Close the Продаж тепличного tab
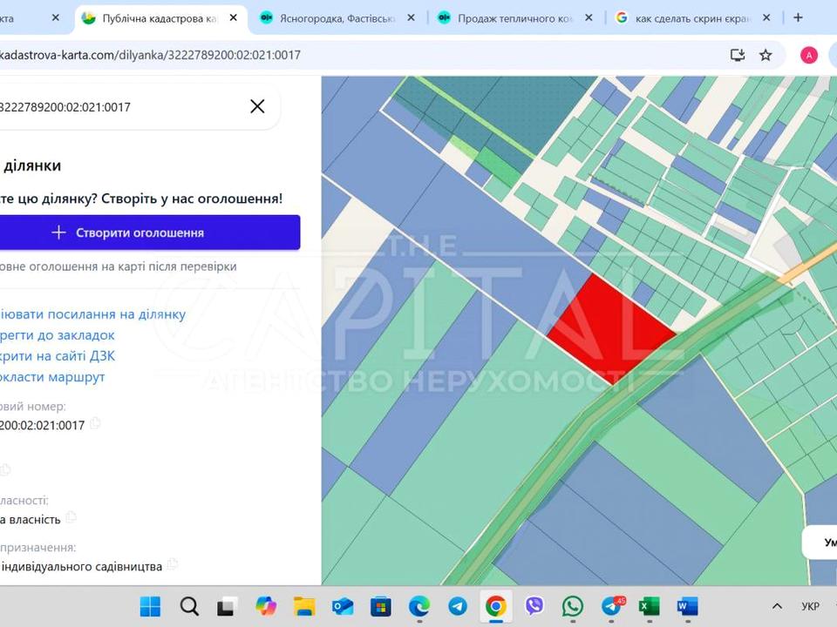Screen dimensions: 837x627 (589, 17)
